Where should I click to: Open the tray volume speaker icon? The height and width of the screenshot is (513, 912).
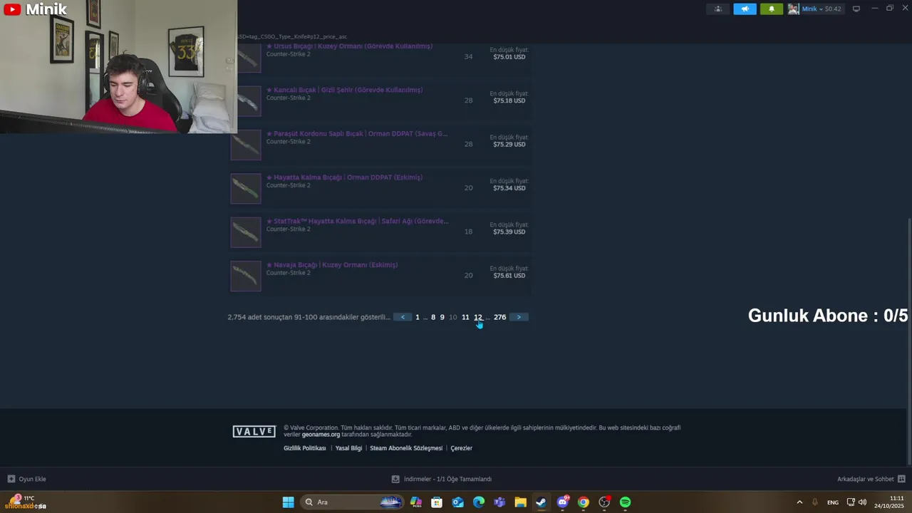click(x=863, y=502)
